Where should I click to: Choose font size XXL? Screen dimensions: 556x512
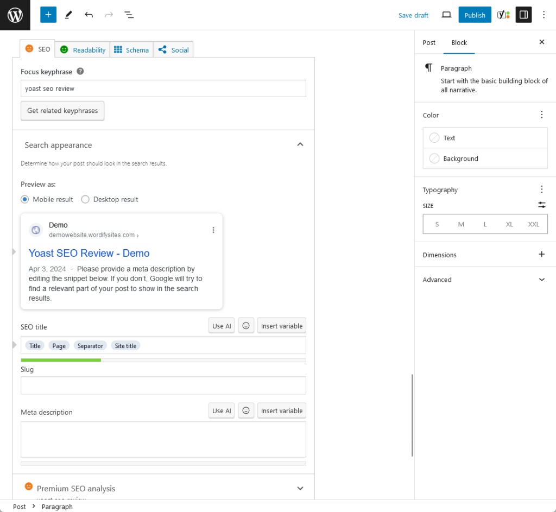click(x=533, y=224)
